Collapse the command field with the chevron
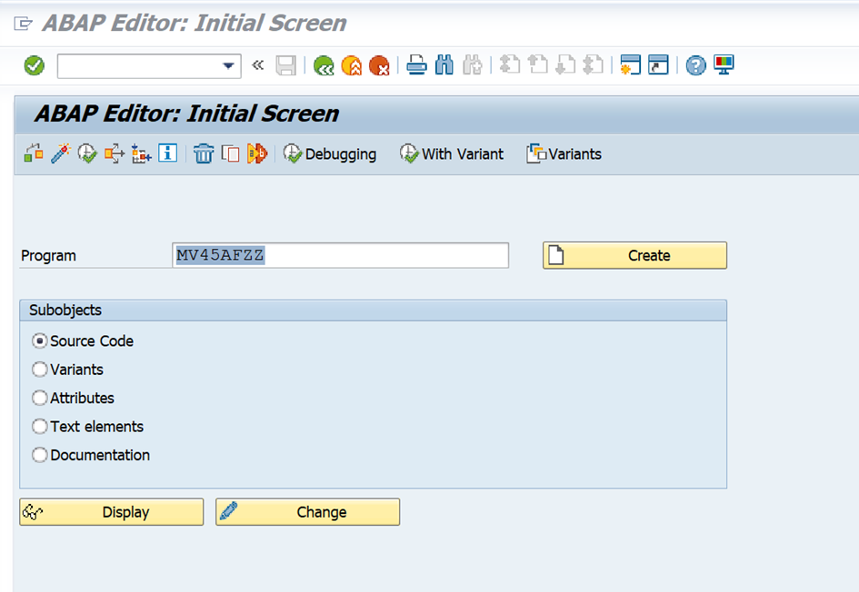This screenshot has width=859, height=592. point(257,64)
